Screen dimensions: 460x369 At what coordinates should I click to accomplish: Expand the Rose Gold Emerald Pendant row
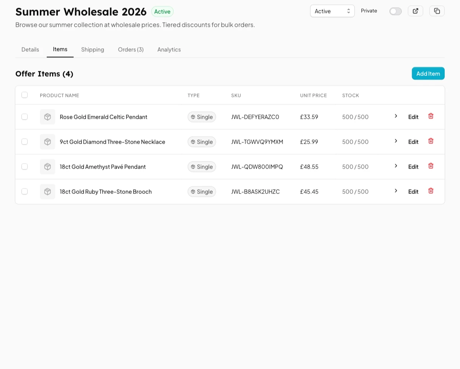pos(396,116)
